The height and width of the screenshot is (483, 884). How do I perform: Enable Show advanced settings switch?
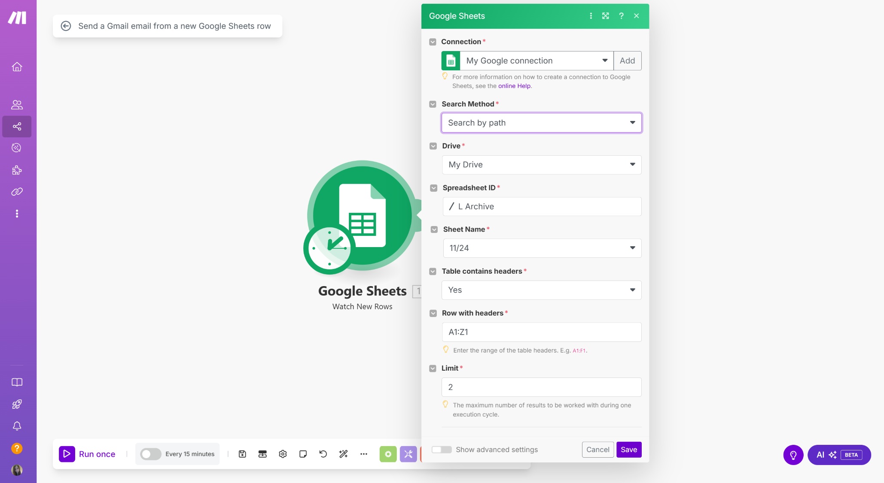pyautogui.click(x=442, y=450)
